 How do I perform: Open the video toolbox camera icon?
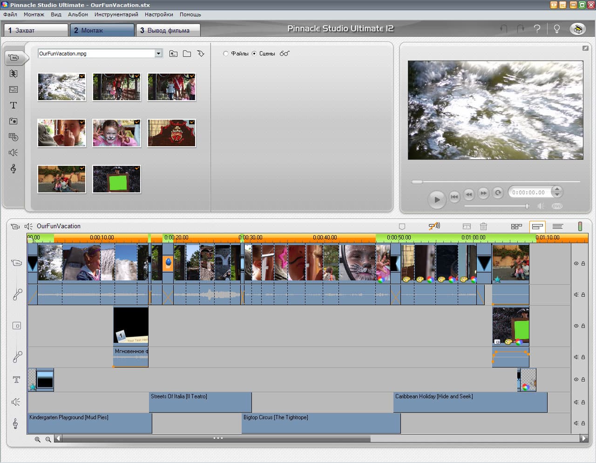coord(15,226)
